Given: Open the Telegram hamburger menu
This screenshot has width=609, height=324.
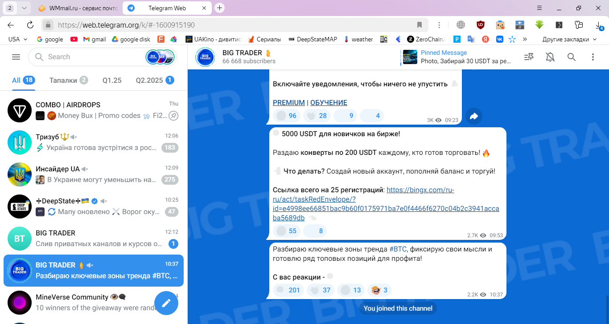Looking at the screenshot, I should pos(16,57).
